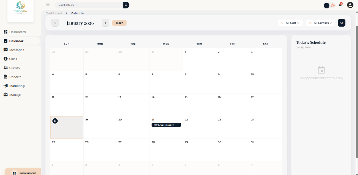The image size is (358, 175).
Task: Click the Dashboard grid icon
Action: click(6, 32)
